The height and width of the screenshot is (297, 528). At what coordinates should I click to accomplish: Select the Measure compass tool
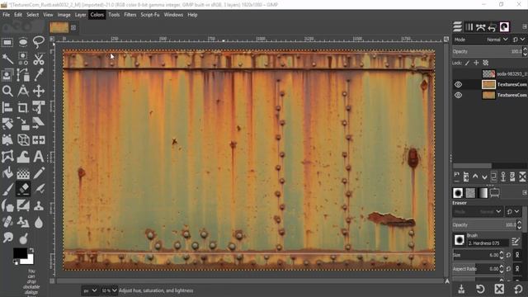click(x=23, y=91)
